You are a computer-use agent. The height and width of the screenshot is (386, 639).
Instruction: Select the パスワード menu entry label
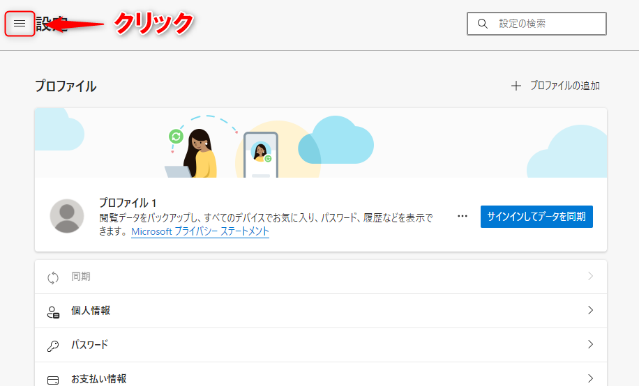click(89, 345)
